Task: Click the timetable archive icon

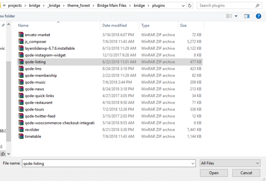Action: pyautogui.click(x=21, y=136)
